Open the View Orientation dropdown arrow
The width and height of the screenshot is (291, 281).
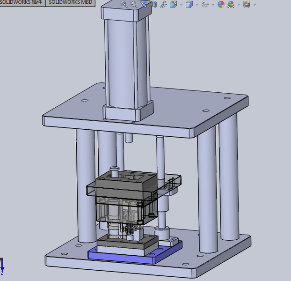tap(181, 5)
